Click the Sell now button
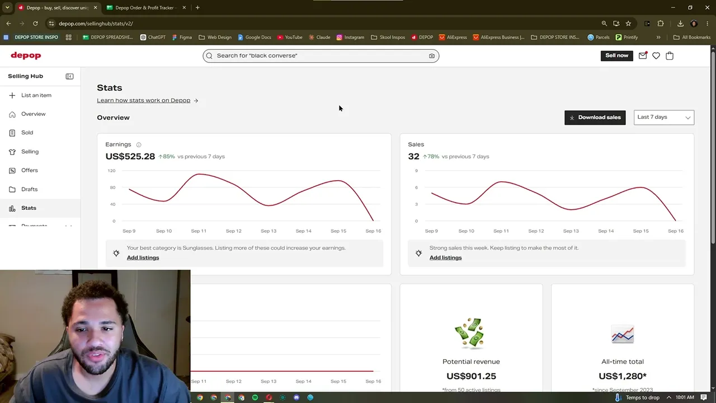The width and height of the screenshot is (716, 403). 616,55
